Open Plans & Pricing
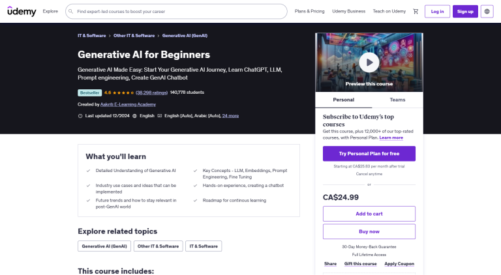Screen dimensions: 501x275 309,11
